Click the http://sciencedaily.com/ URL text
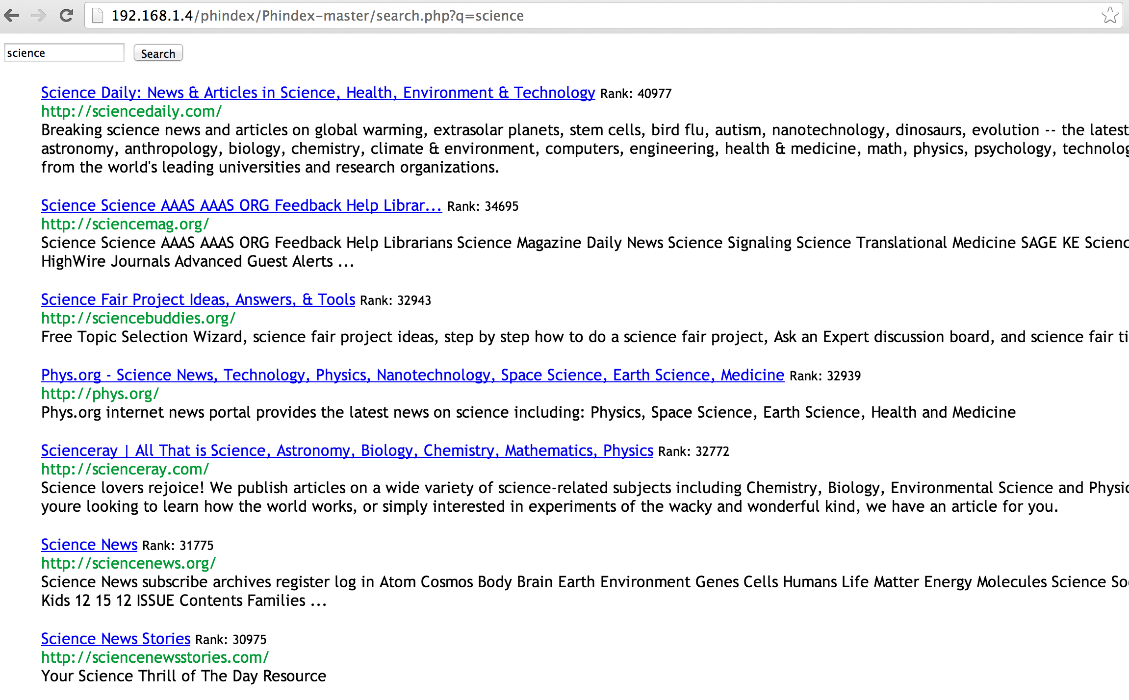 tap(131, 111)
